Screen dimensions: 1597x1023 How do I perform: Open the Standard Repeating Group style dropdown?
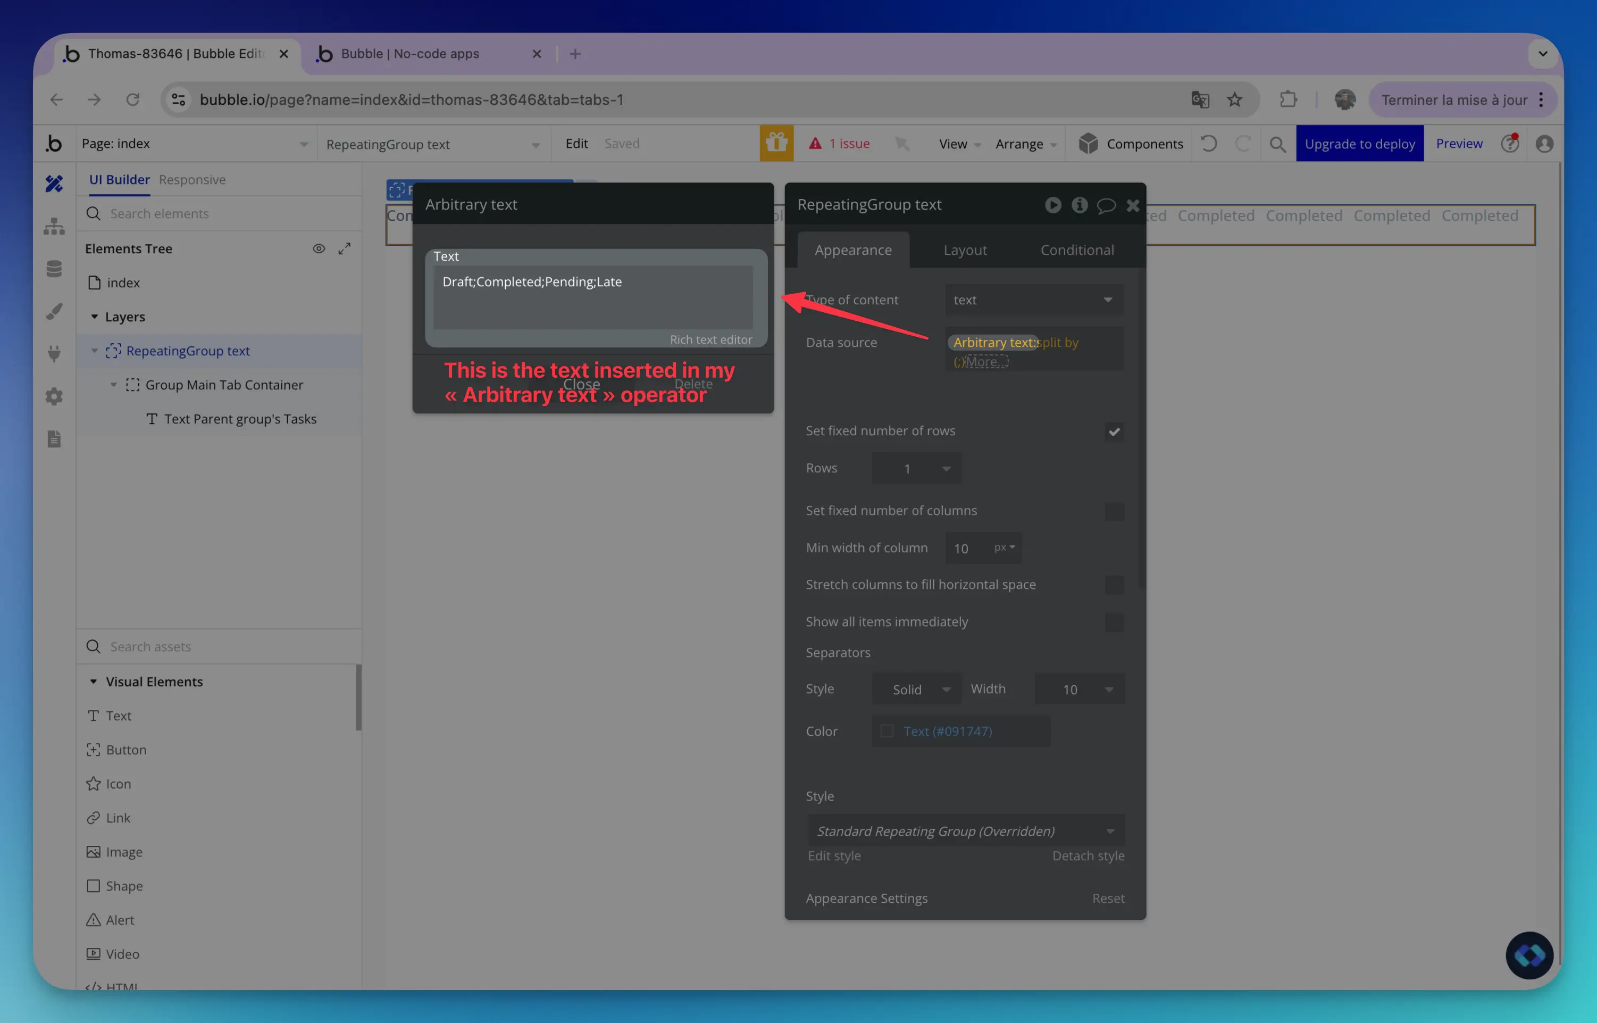coord(966,831)
